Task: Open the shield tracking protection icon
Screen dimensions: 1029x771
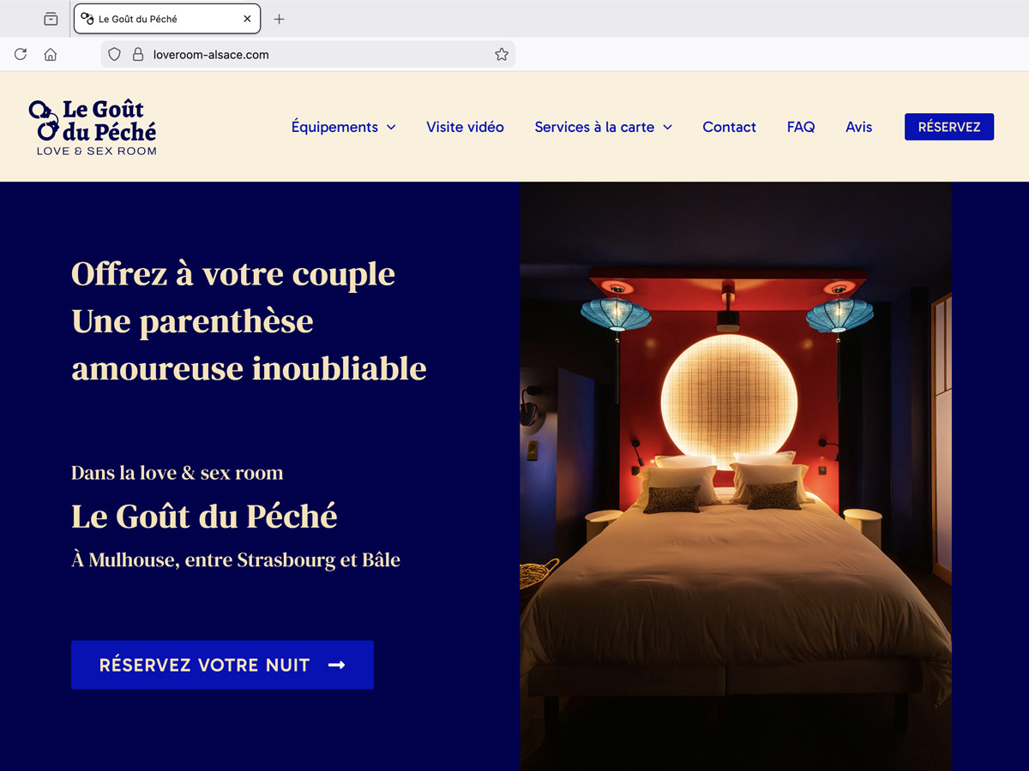Action: point(115,54)
